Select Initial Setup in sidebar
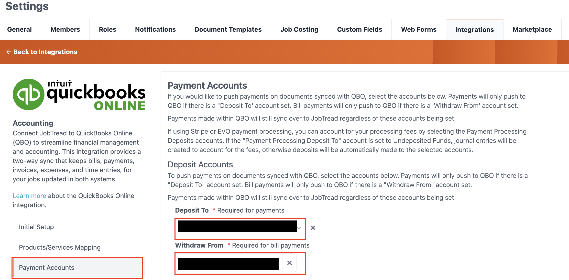569x280 pixels. (x=36, y=227)
